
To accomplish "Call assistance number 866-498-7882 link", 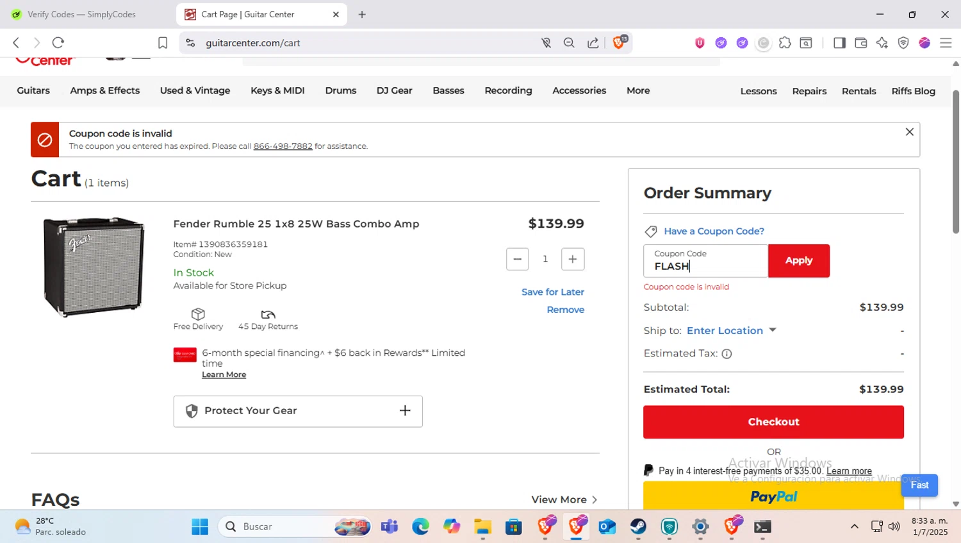I will tap(283, 146).
